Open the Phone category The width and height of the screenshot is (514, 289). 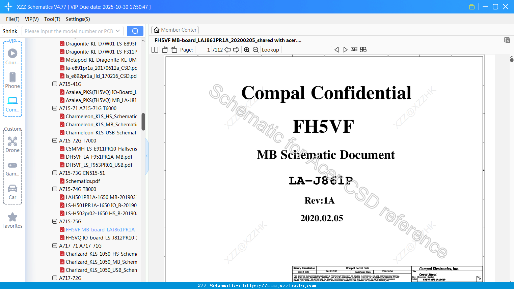[x=12, y=80]
